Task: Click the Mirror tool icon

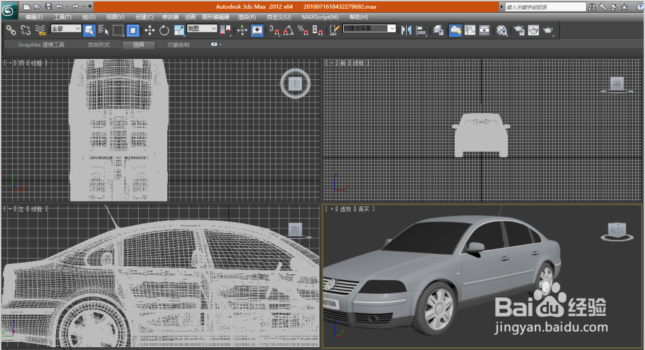Action: tap(406, 30)
